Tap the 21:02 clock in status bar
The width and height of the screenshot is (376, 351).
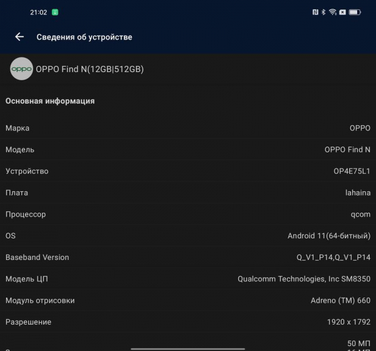(38, 13)
